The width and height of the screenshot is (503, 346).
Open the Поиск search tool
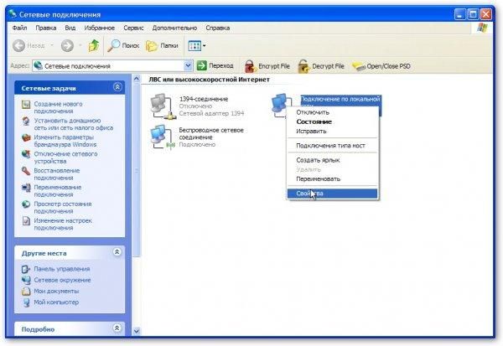(122, 46)
